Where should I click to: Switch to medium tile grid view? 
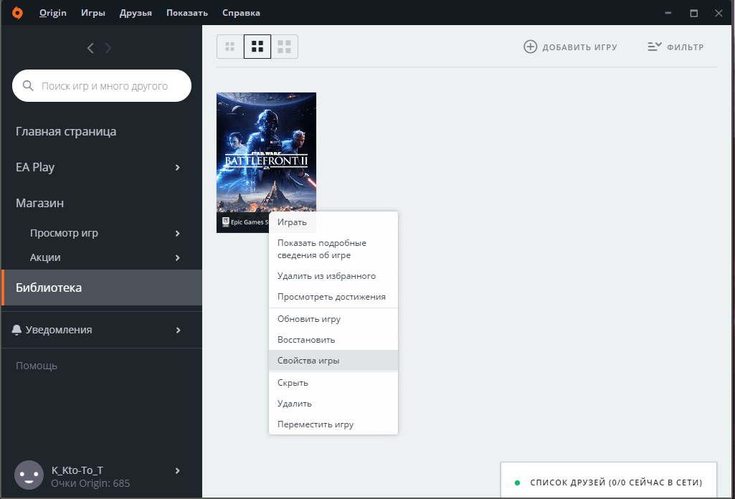click(x=257, y=47)
